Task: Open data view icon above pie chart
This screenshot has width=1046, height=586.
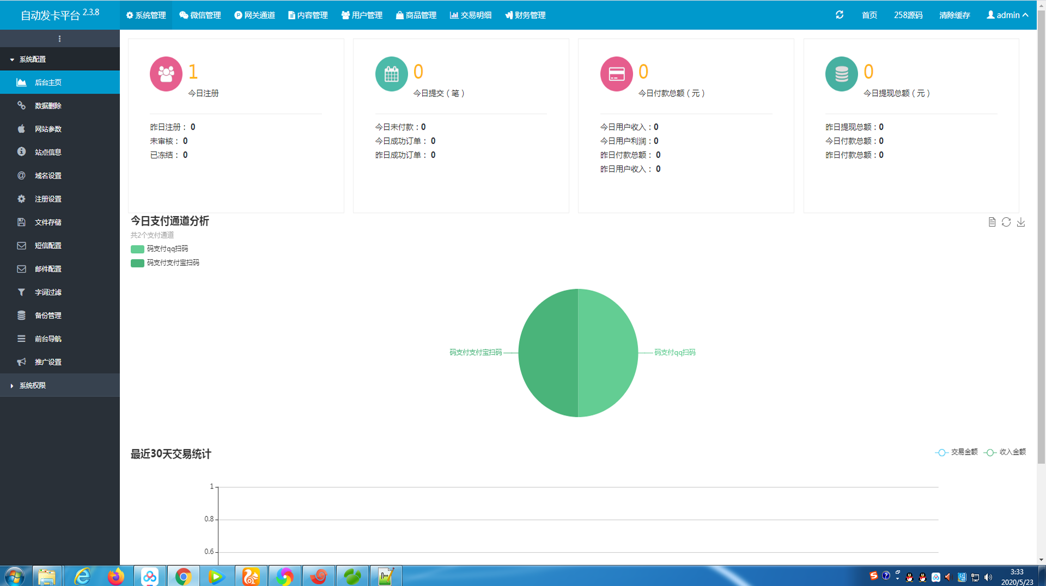Action: 992,222
